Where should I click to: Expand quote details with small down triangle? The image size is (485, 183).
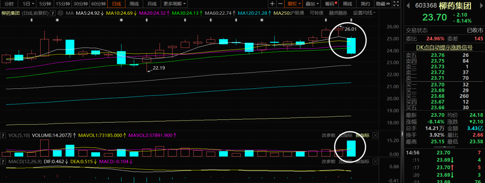point(444,147)
